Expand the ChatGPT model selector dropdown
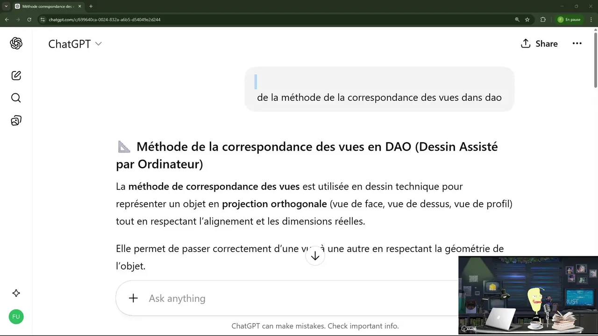Screen dimensions: 598x336 coord(75,44)
